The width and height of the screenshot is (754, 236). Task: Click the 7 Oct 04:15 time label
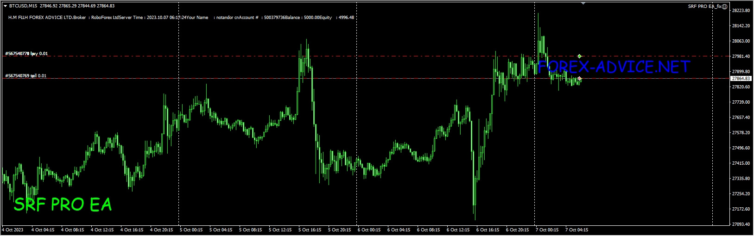tap(577, 230)
